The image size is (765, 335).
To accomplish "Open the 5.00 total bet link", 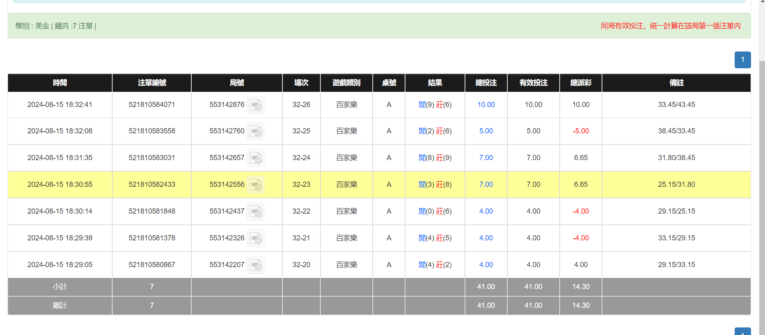I will click(486, 131).
